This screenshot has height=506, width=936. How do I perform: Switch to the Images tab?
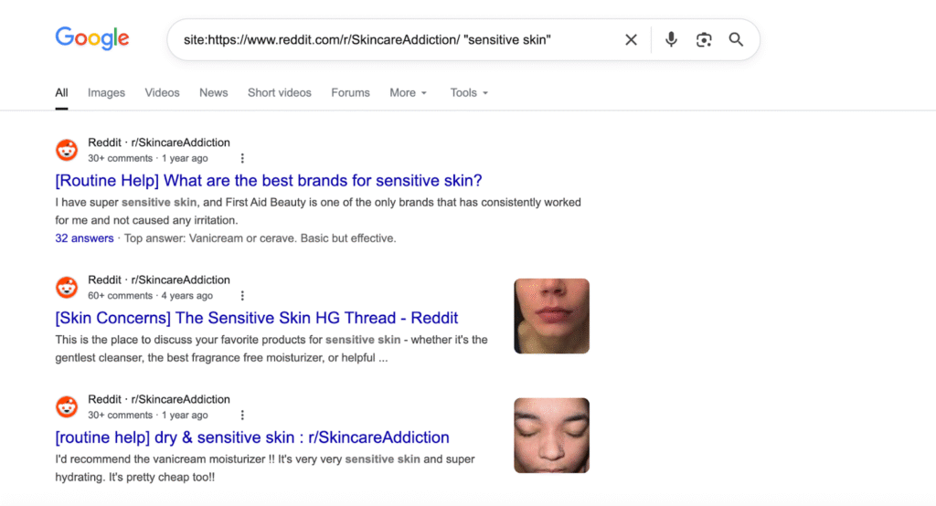(x=106, y=93)
